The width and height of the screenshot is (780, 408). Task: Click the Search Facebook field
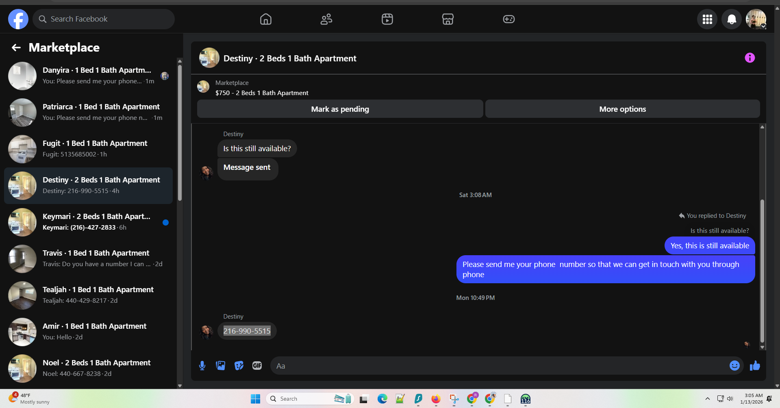point(104,19)
